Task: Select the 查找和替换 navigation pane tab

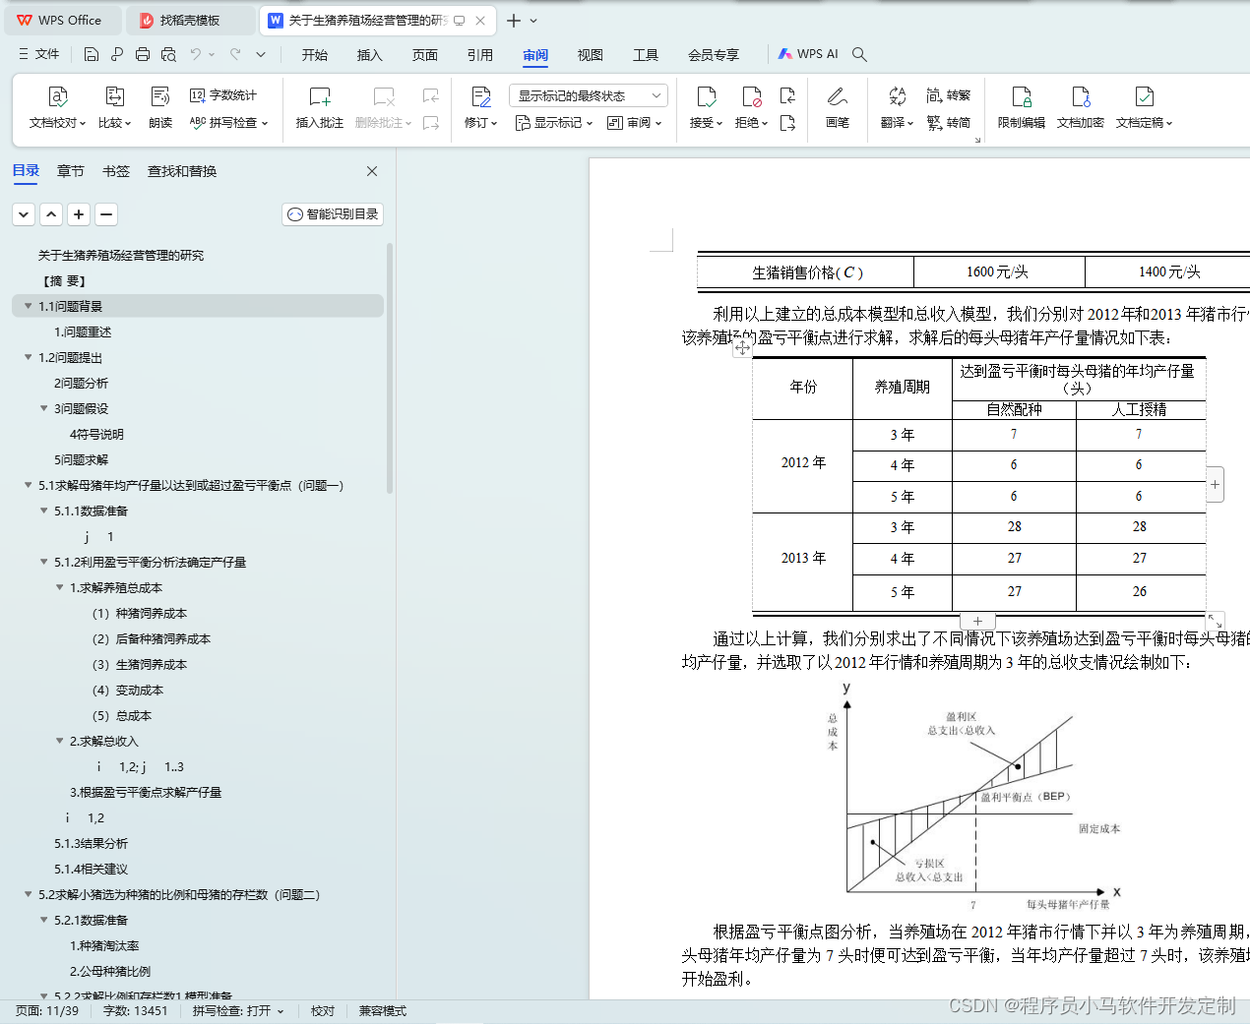Action: pyautogui.click(x=182, y=171)
